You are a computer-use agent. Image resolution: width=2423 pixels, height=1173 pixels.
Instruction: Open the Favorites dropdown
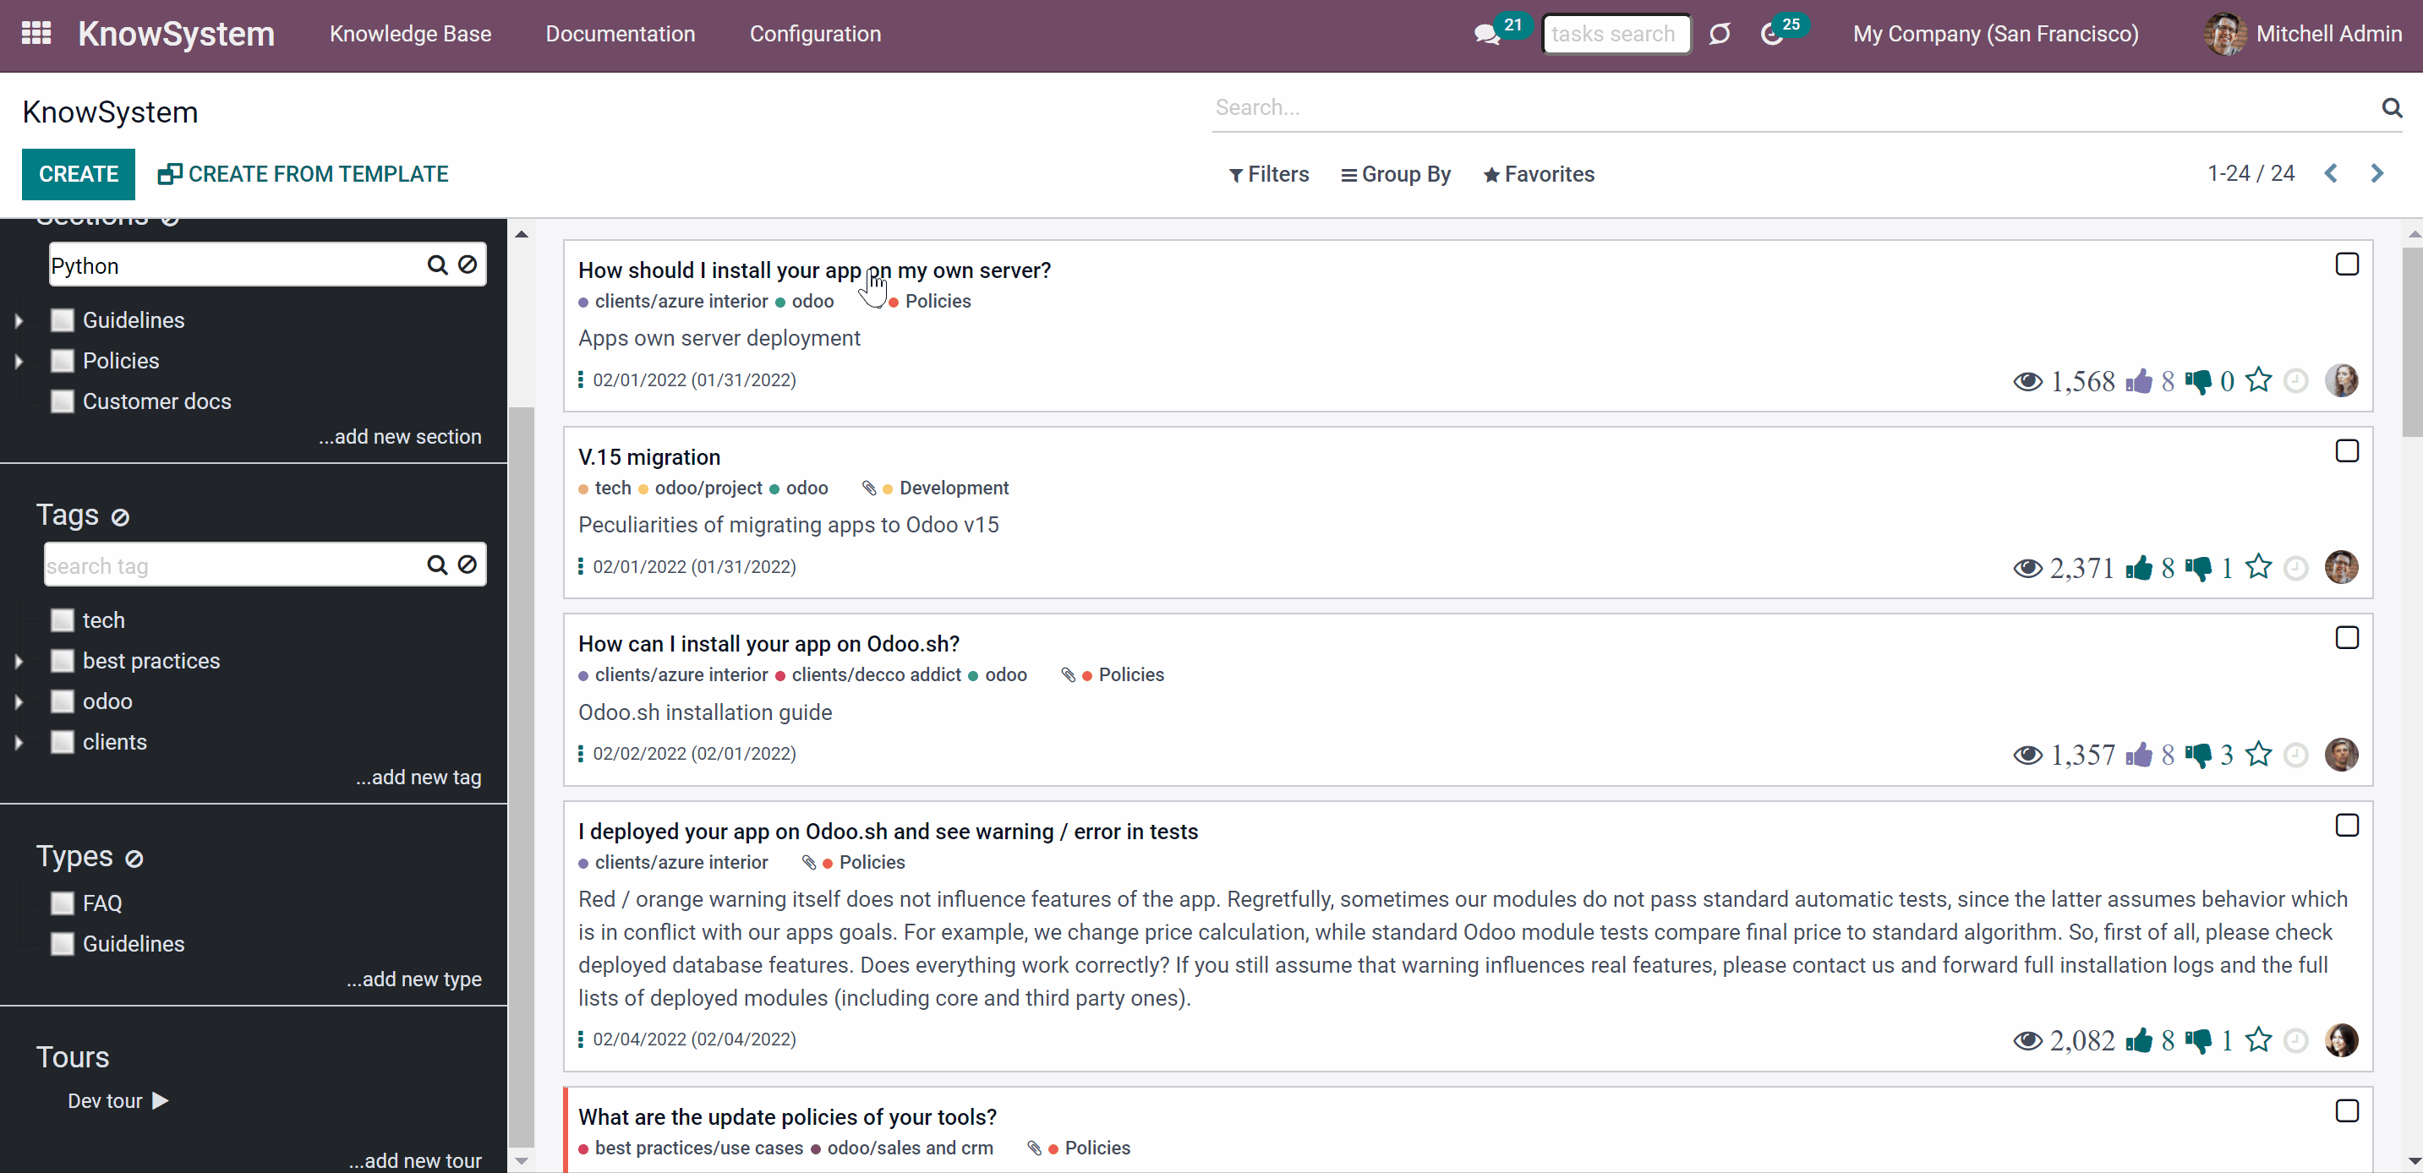click(1539, 175)
